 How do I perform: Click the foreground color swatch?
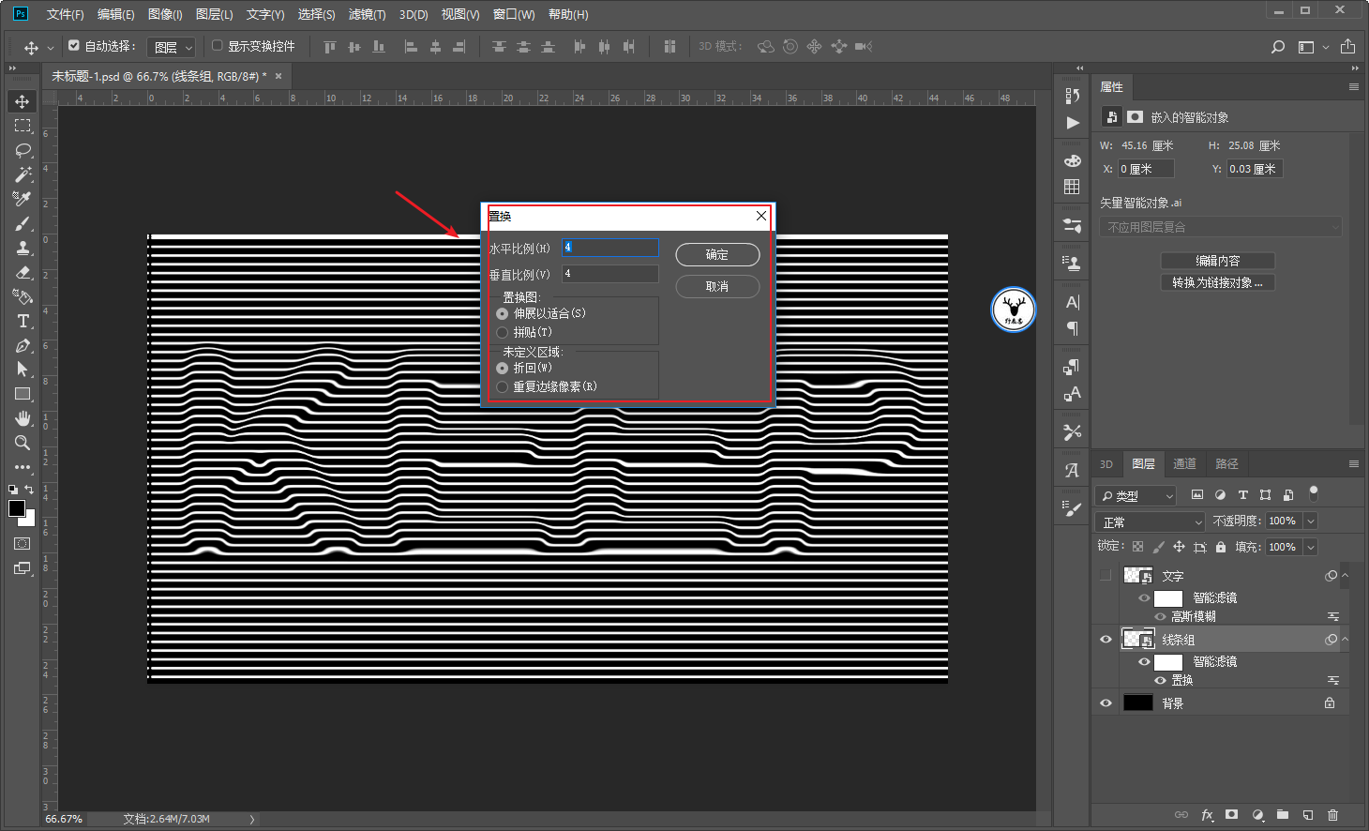tap(16, 508)
